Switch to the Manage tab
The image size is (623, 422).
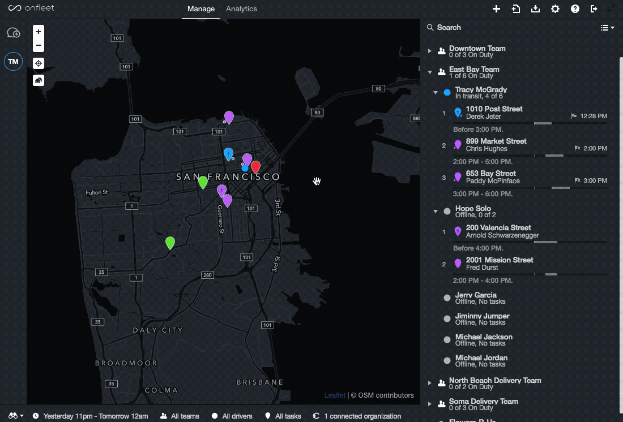[201, 8]
